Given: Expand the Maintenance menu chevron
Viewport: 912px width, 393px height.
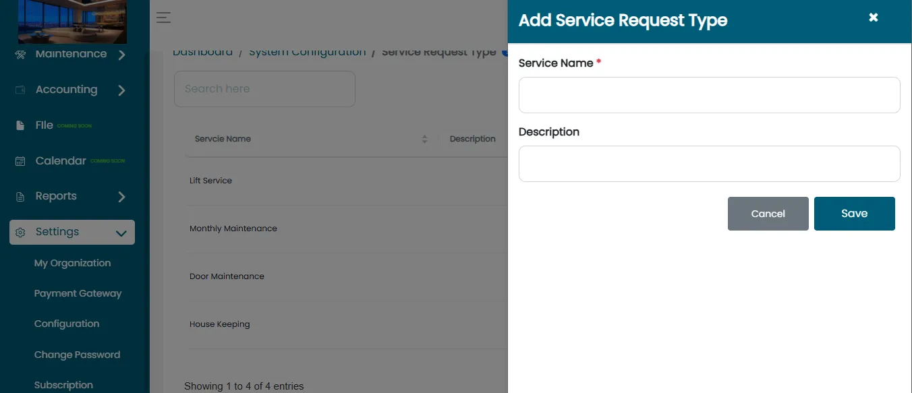Looking at the screenshot, I should 121,55.
